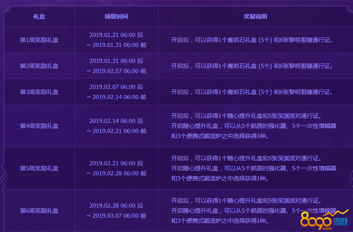Click the 领取时间 column header

116,17
